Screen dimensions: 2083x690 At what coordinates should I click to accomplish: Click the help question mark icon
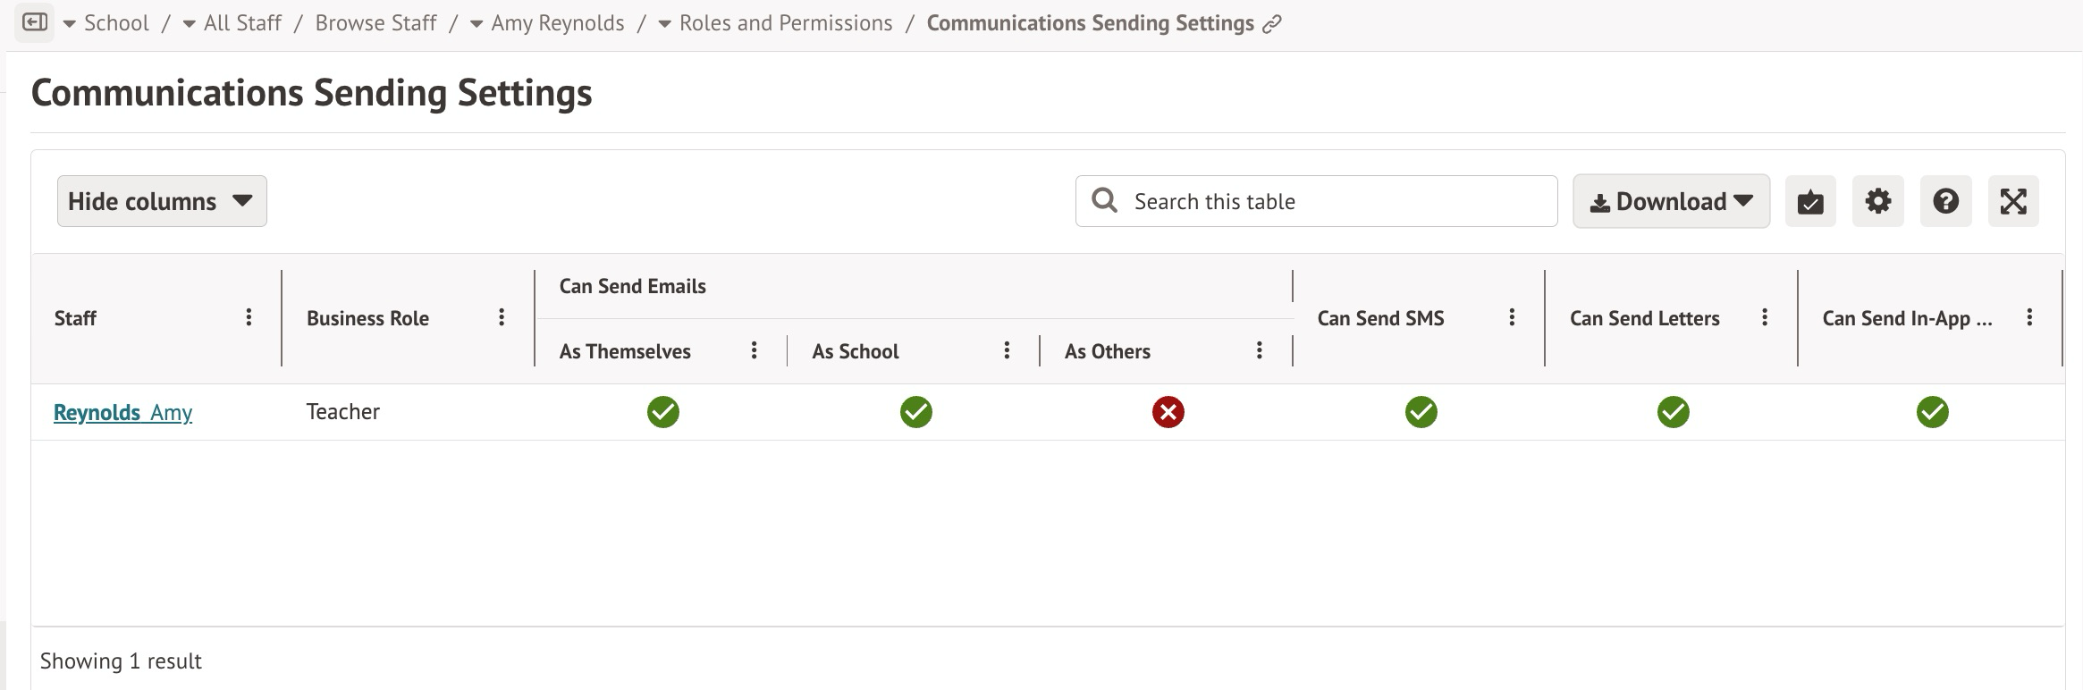(1945, 201)
